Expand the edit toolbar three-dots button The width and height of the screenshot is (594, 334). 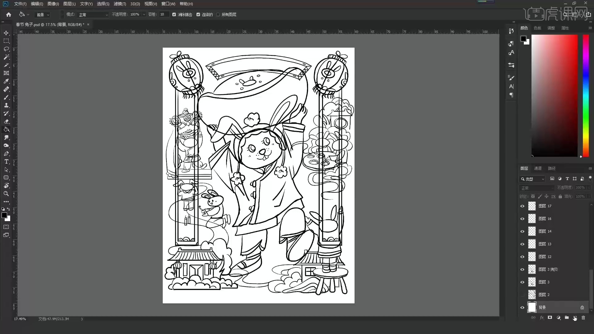click(6, 202)
